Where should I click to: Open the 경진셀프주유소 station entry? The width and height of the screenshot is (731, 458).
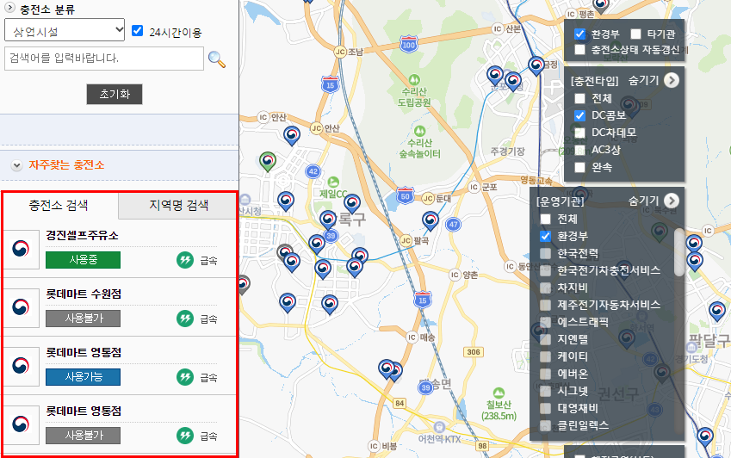82,235
